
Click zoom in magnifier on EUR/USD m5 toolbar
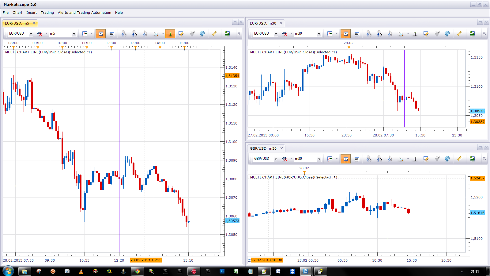pos(124,33)
